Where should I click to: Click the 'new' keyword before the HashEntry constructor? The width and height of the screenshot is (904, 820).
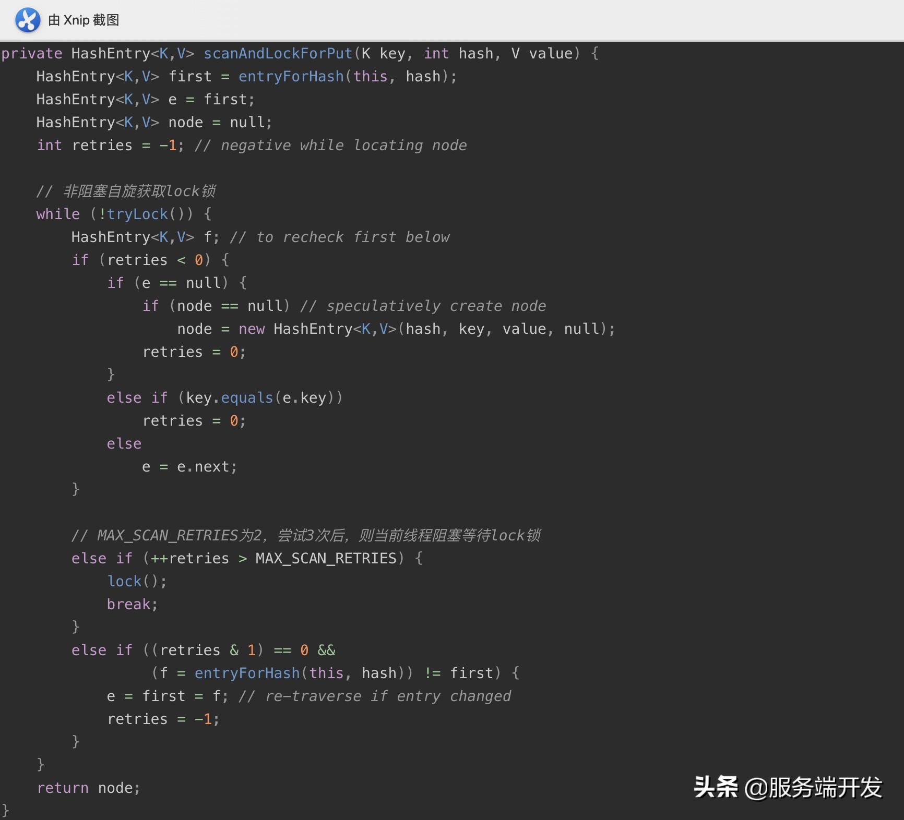click(251, 329)
